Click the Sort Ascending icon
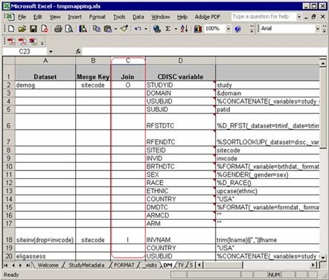The height and width of the screenshot is (280, 329). tap(184, 29)
